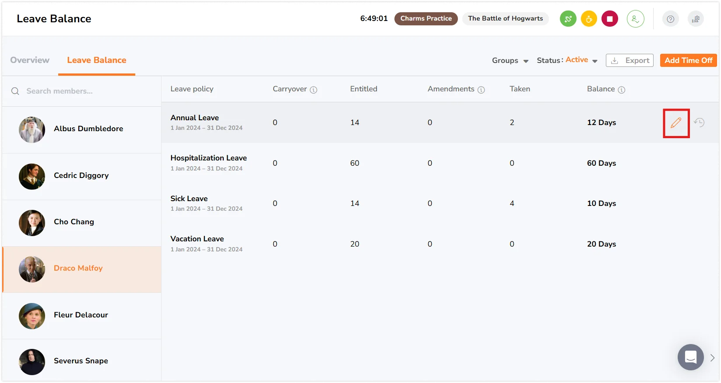Click Hospitalization Leave entitled value 60
Viewport: 721px width, 383px height.
[x=355, y=163]
